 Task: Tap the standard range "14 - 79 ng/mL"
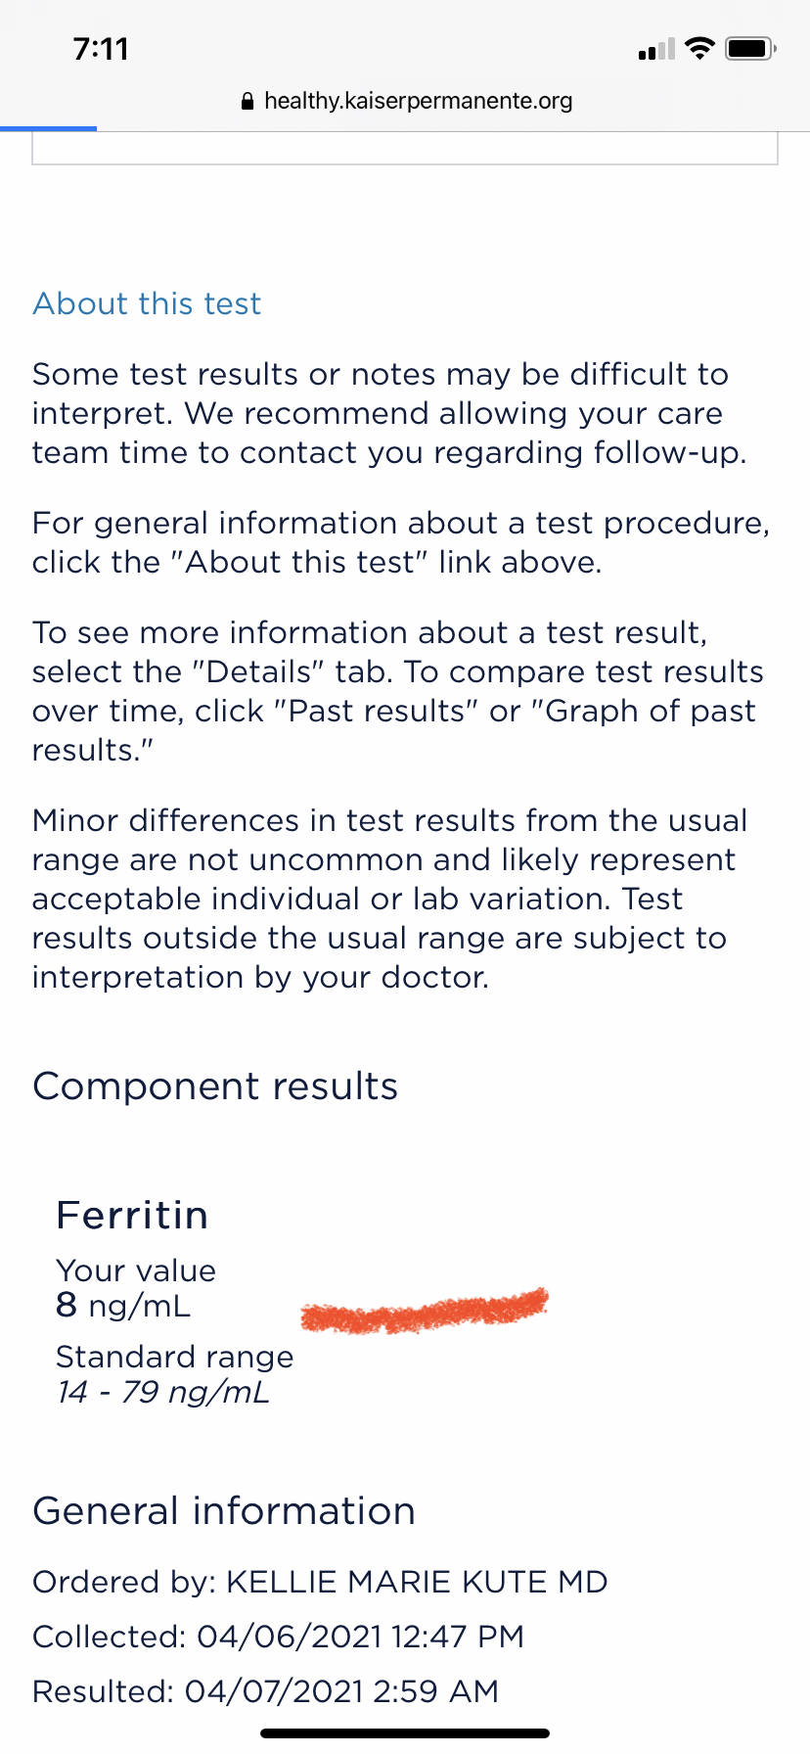162,1392
